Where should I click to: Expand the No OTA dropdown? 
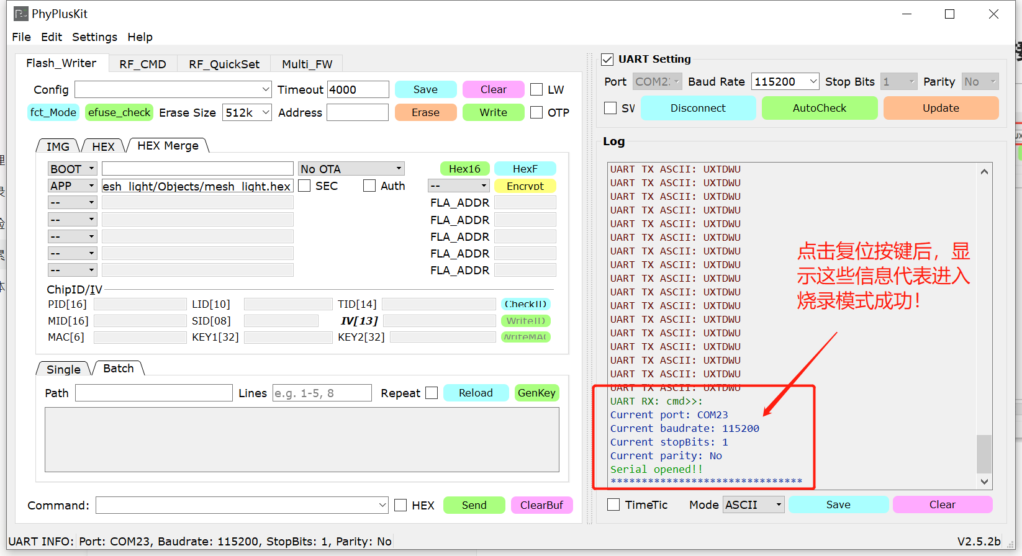coord(351,169)
